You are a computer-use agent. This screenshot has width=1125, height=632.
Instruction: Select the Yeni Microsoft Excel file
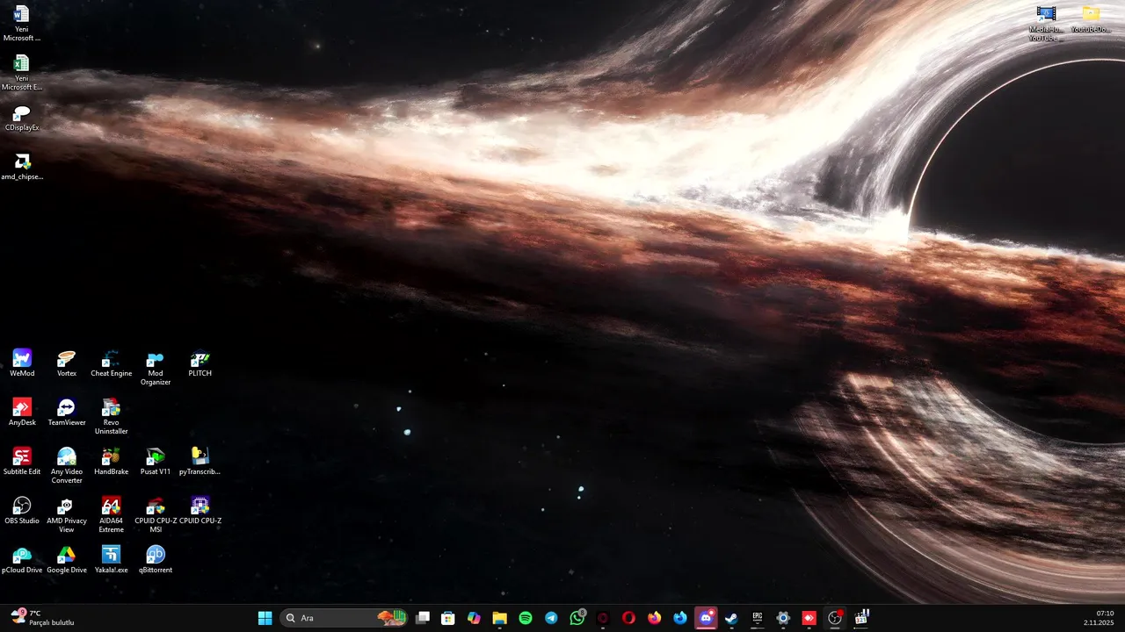click(22, 72)
